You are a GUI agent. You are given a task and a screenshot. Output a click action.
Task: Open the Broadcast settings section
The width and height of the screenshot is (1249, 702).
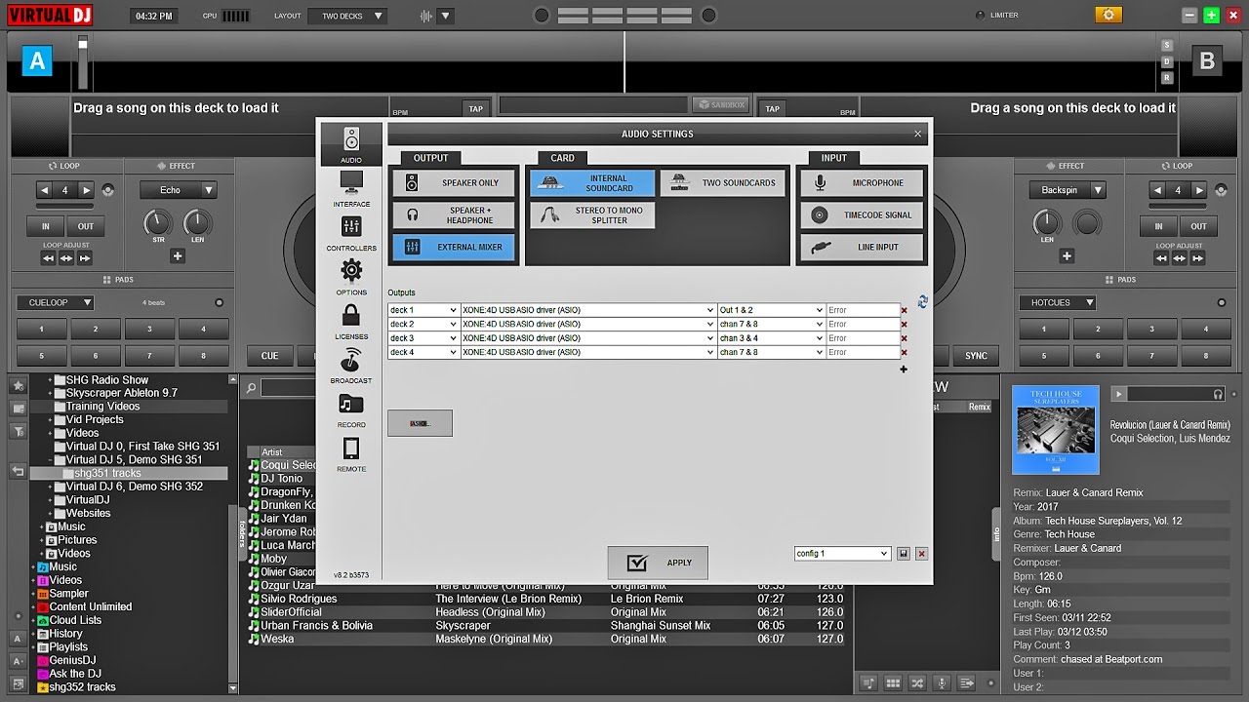351,366
